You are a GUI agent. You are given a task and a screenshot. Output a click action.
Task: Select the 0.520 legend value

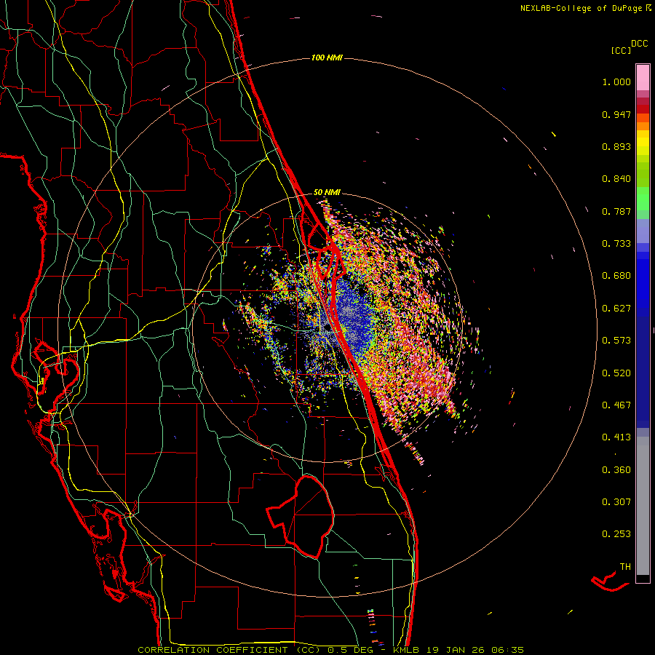click(x=616, y=373)
